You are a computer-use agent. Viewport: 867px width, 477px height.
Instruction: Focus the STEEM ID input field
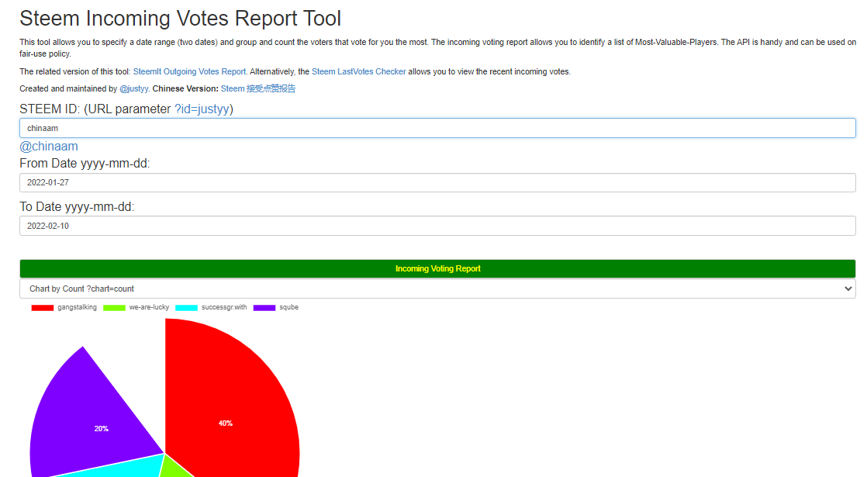[x=437, y=128]
